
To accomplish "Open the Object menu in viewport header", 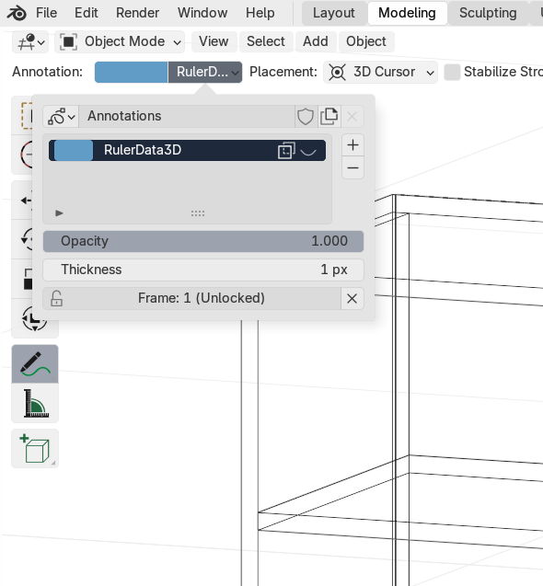I will (365, 41).
